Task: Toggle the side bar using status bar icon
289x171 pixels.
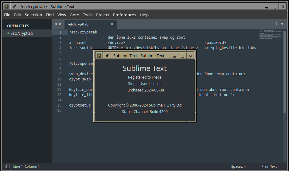Action: [x=8, y=166]
